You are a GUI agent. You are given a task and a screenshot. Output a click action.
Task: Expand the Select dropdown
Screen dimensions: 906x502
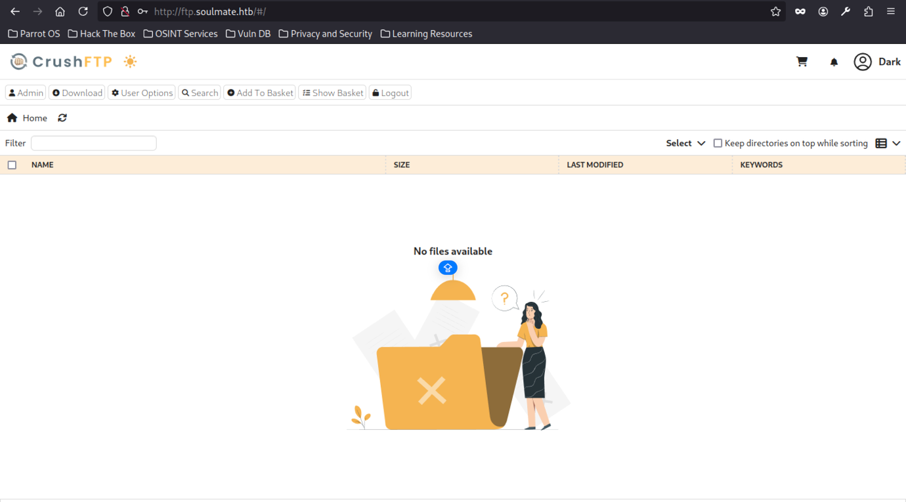[x=685, y=143]
